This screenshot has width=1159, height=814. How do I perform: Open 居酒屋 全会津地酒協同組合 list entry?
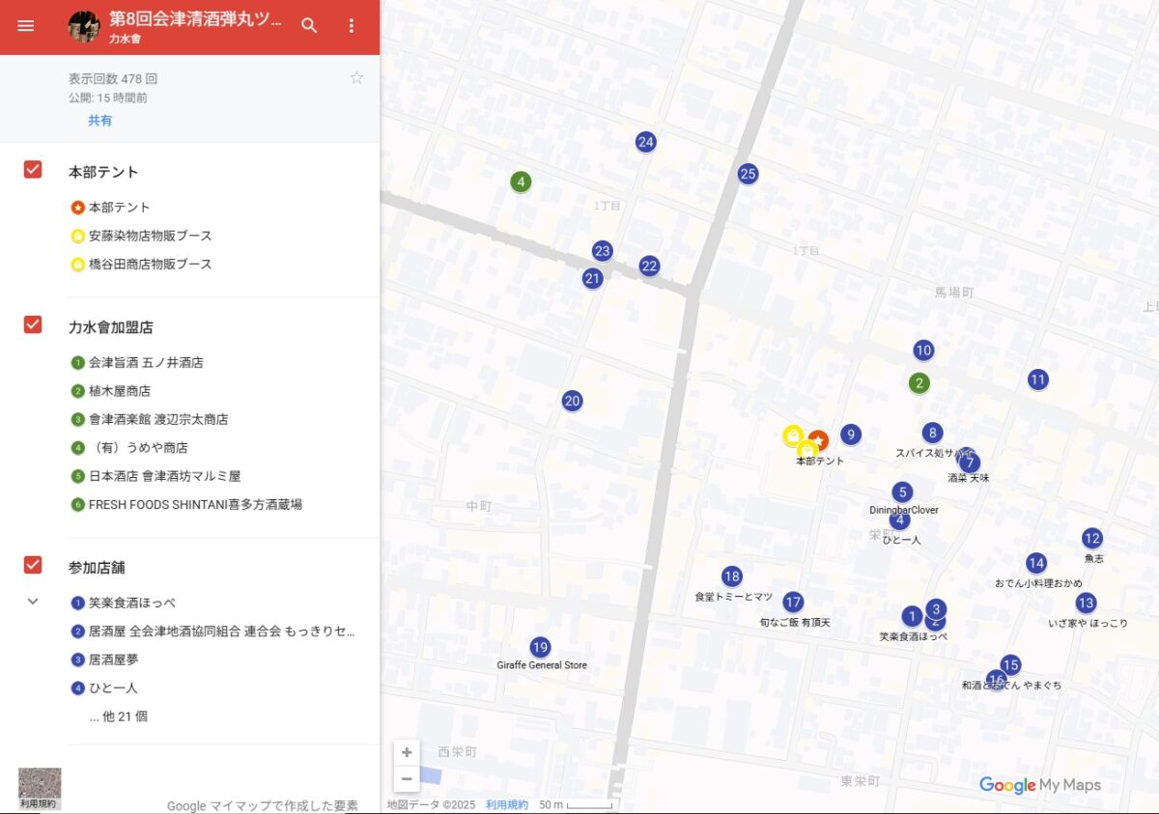(x=222, y=632)
